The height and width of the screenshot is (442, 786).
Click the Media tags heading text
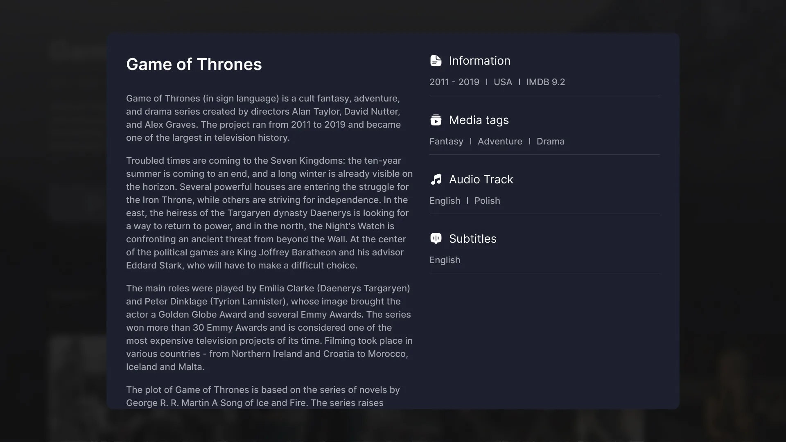pyautogui.click(x=479, y=120)
